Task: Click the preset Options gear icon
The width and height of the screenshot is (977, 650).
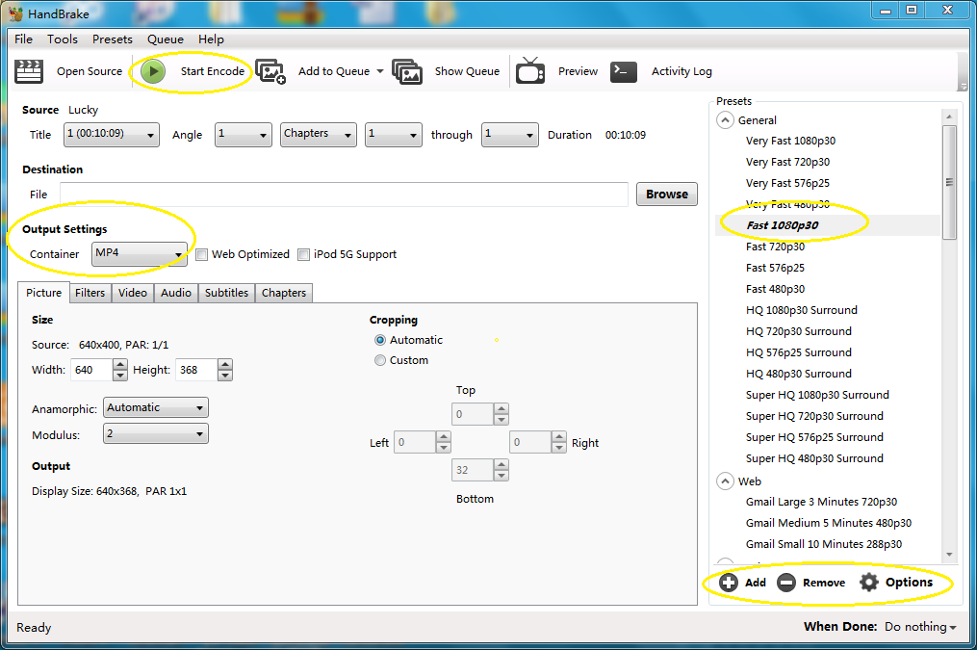Action: tap(868, 582)
